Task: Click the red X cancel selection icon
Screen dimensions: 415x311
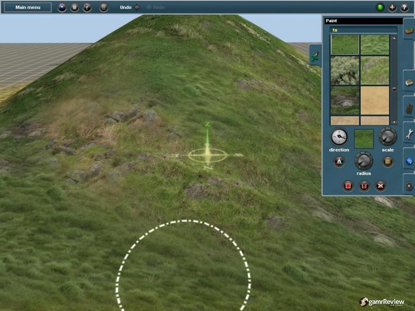Action: (x=380, y=186)
